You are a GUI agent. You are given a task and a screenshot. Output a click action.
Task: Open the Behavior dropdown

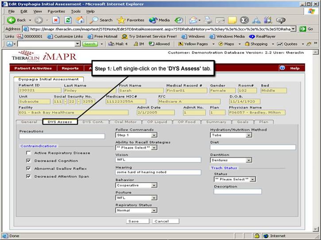[136, 185]
